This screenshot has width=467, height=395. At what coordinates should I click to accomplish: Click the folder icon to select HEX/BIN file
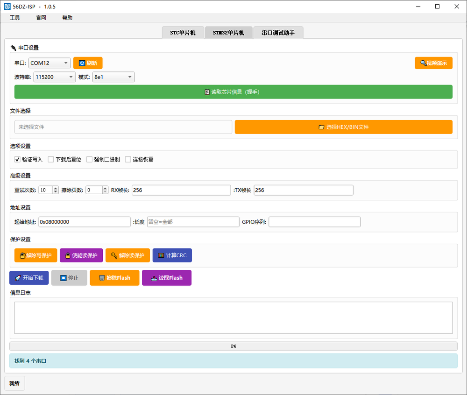point(321,127)
